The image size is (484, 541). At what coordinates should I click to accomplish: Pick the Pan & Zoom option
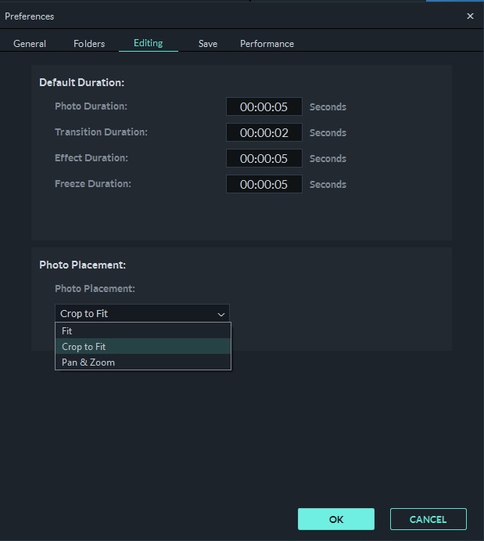coord(88,362)
